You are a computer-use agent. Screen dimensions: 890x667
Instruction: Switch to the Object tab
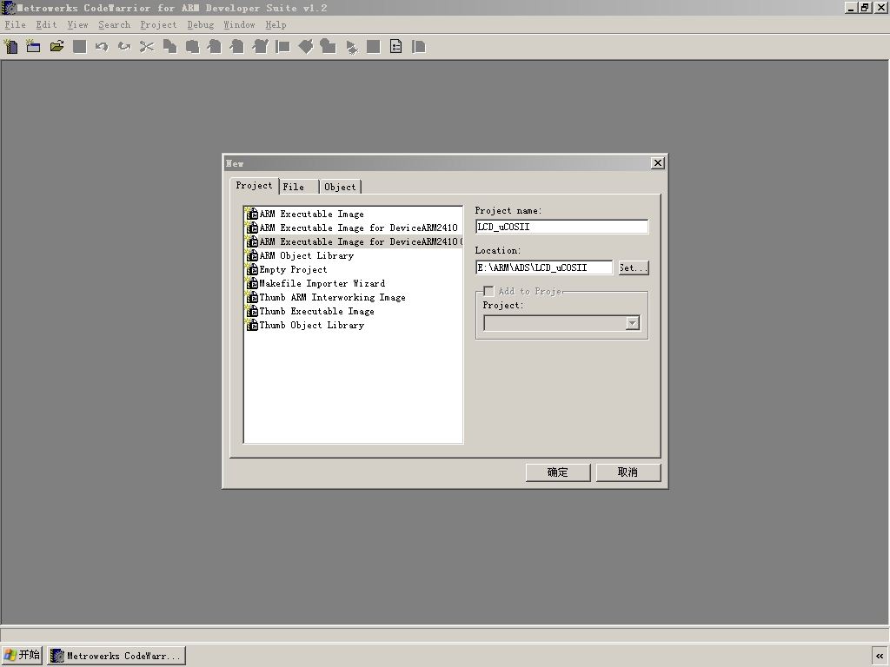(x=340, y=187)
